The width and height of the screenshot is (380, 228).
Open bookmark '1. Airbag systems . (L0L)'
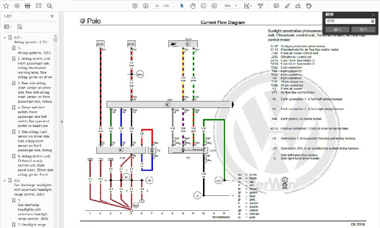(x=34, y=50)
